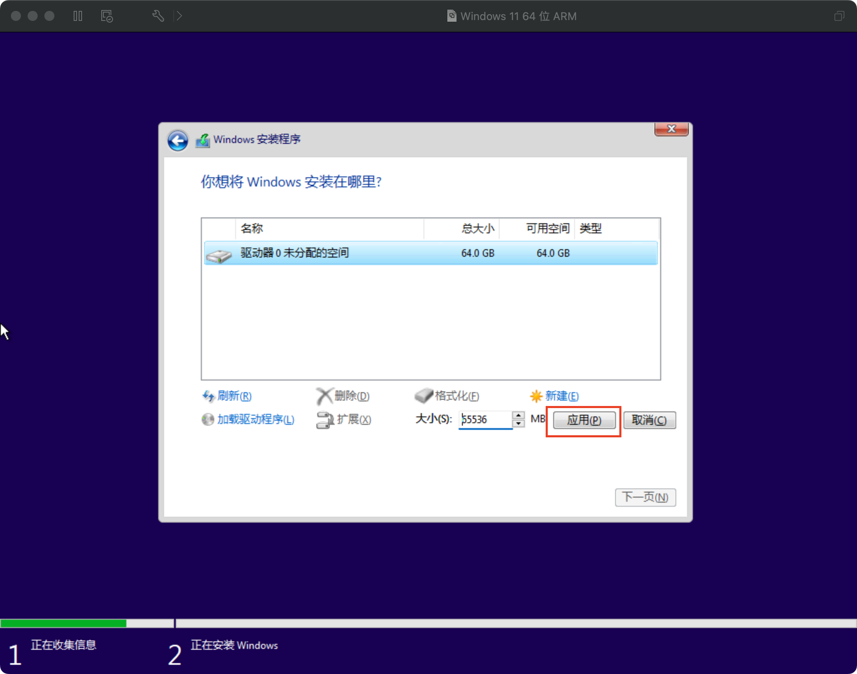857x674 pixels.
Task: Click the forward arrow in the VM toolbar
Action: pyautogui.click(x=179, y=16)
